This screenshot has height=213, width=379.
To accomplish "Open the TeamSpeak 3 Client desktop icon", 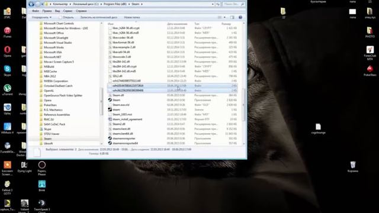I will pos(42,206).
